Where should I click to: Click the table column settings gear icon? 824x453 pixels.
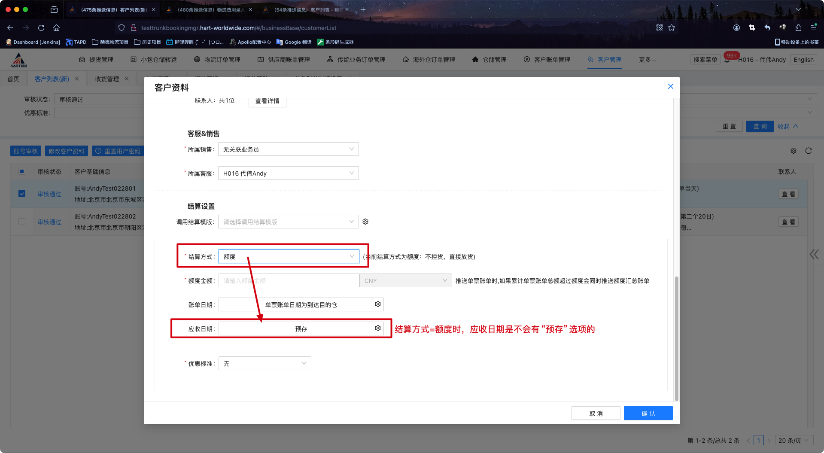point(793,151)
